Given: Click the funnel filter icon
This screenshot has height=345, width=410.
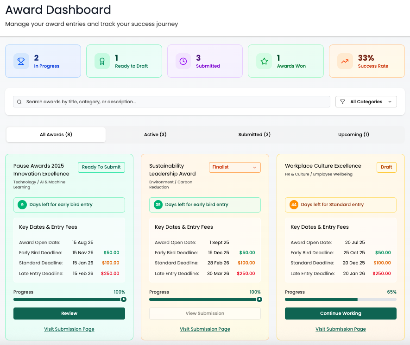Looking at the screenshot, I should 343,102.
